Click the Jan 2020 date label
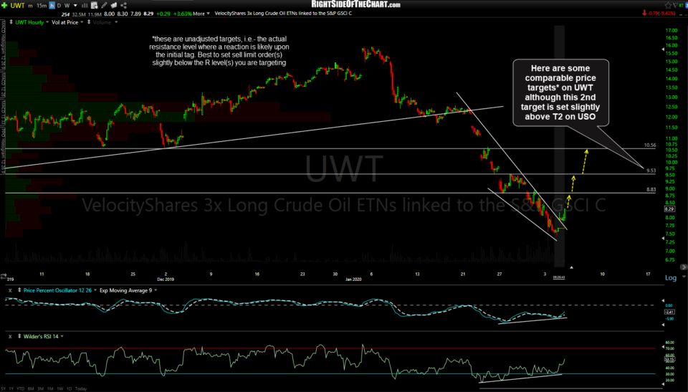Image resolution: width=688 pixels, height=392 pixels. click(353, 279)
